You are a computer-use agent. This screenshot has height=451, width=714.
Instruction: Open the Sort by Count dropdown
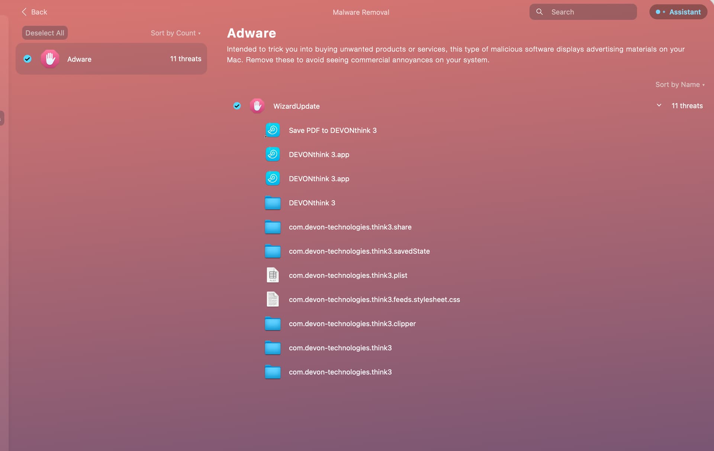coord(176,33)
